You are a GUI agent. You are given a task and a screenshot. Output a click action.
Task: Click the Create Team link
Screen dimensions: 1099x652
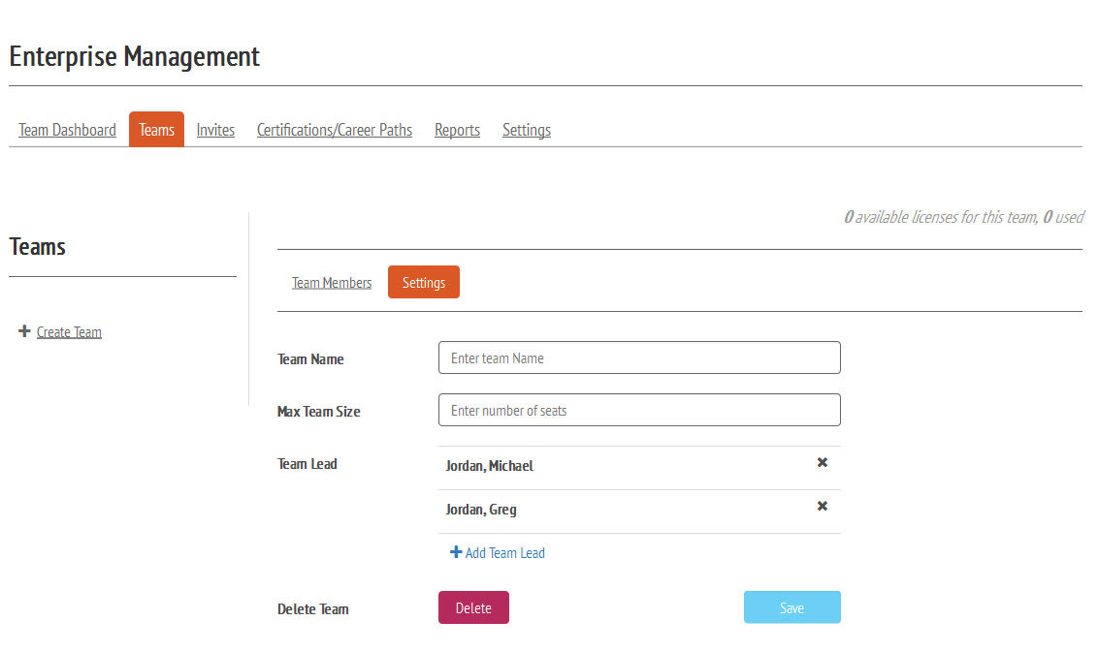coord(69,332)
